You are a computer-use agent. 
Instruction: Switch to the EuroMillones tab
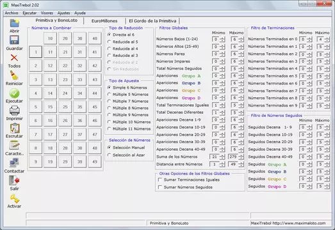click(x=104, y=21)
